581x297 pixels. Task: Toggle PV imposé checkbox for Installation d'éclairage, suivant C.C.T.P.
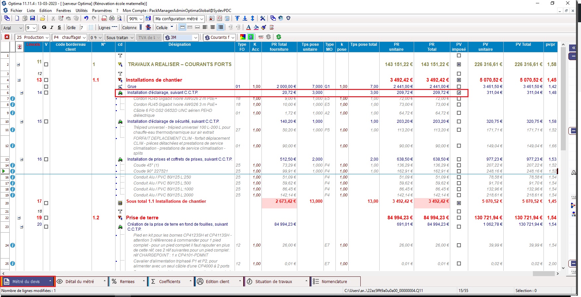pyautogui.click(x=459, y=93)
